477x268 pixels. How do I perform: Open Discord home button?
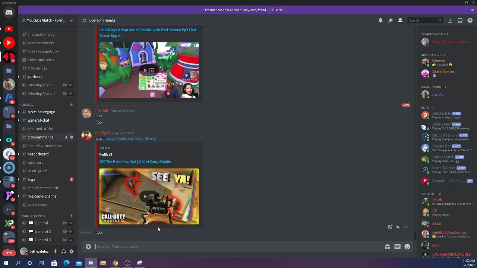9,13
